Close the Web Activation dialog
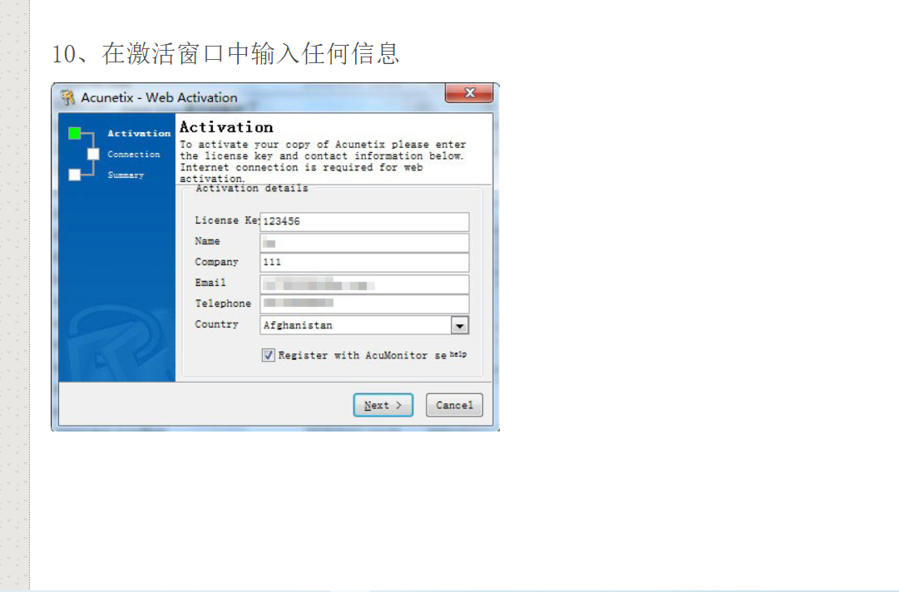 click(x=469, y=93)
